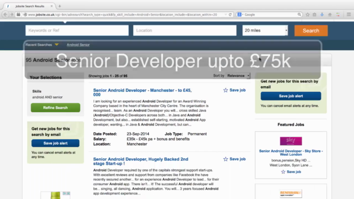Click the site identity icon in address bar
Image resolution: width=354 pixels, height=199 pixels.
pyautogui.click(x=25, y=14)
